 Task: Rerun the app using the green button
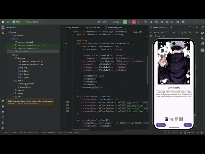125,22
